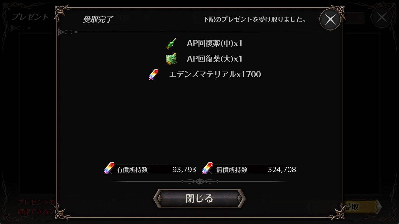Click the エデンズマテリアル rainbow crystal icon
The height and width of the screenshot is (224, 399).
coord(154,74)
